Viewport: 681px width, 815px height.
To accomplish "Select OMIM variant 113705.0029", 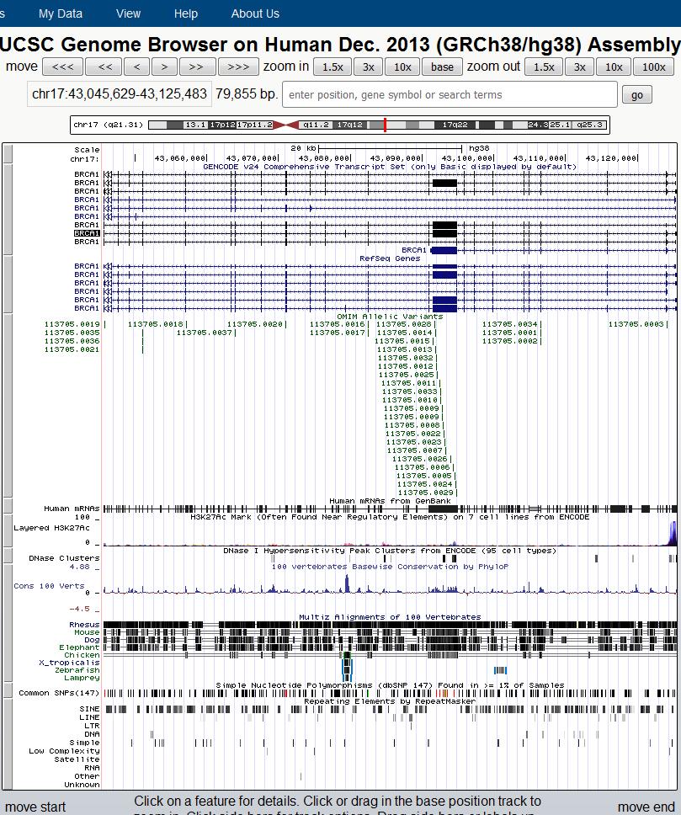I will 425,493.
